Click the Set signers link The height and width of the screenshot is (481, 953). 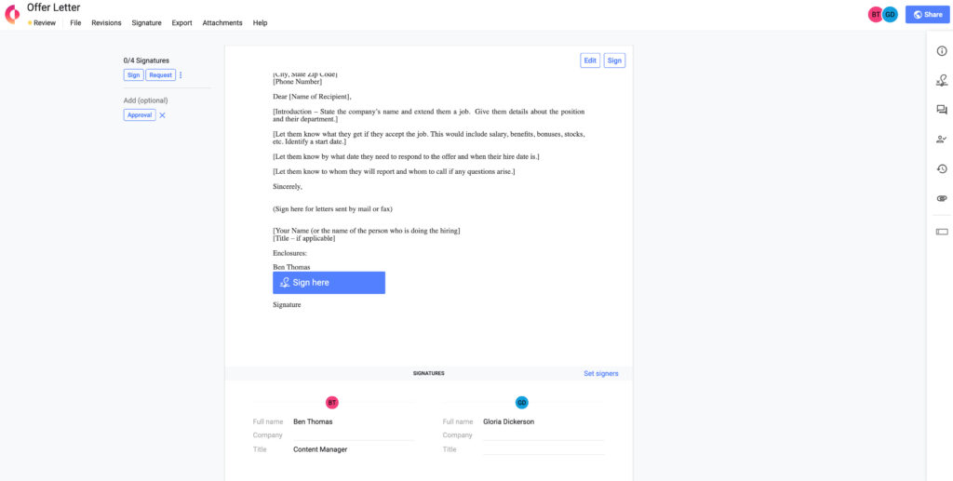(601, 373)
